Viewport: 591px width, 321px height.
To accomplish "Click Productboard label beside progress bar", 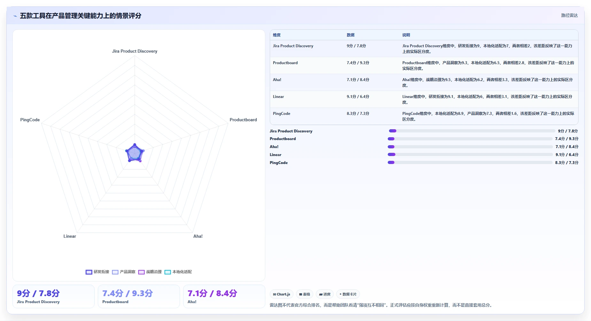I will [283, 139].
